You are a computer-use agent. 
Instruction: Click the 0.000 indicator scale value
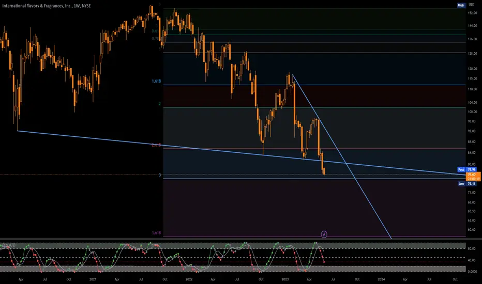pyautogui.click(x=472, y=272)
